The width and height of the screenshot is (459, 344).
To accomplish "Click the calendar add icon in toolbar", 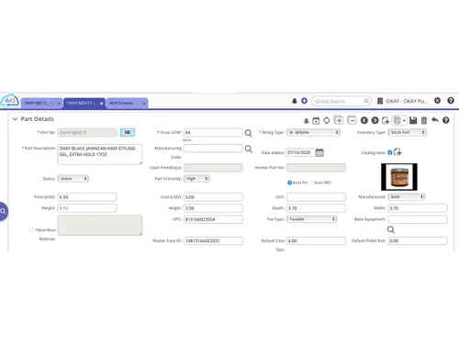I will coord(316,120).
